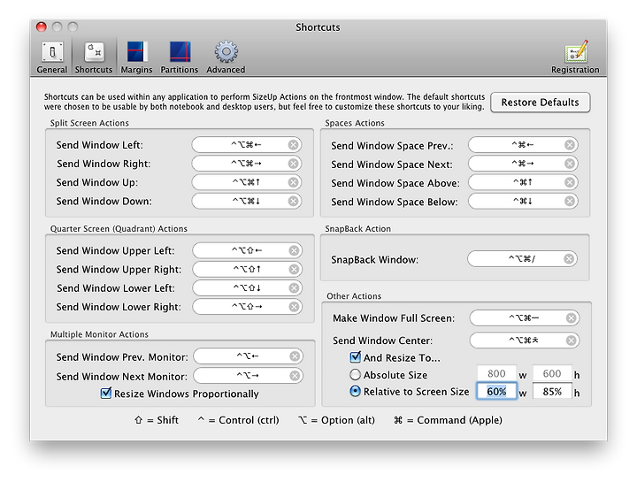
Task: Clear the Send Window Prev. Monitor shortcut
Action: (295, 356)
